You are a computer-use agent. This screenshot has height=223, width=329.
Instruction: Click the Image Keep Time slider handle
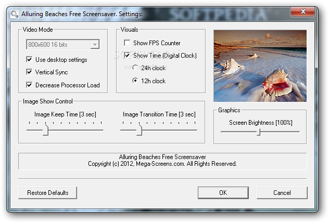coord(45,130)
